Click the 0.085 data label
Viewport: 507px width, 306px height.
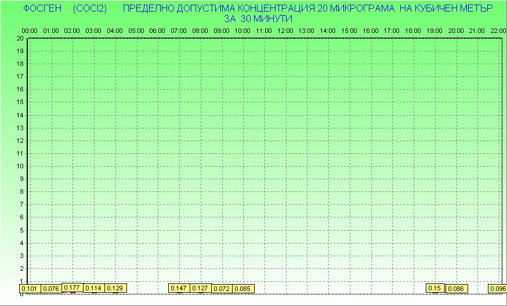tap(242, 288)
